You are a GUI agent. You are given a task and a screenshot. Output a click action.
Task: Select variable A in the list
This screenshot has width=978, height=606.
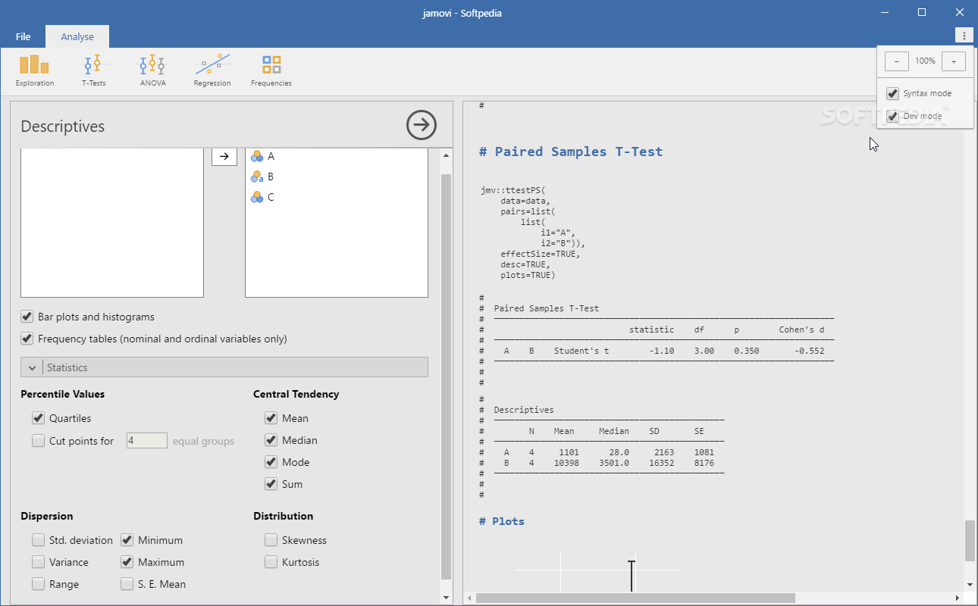coord(337,156)
